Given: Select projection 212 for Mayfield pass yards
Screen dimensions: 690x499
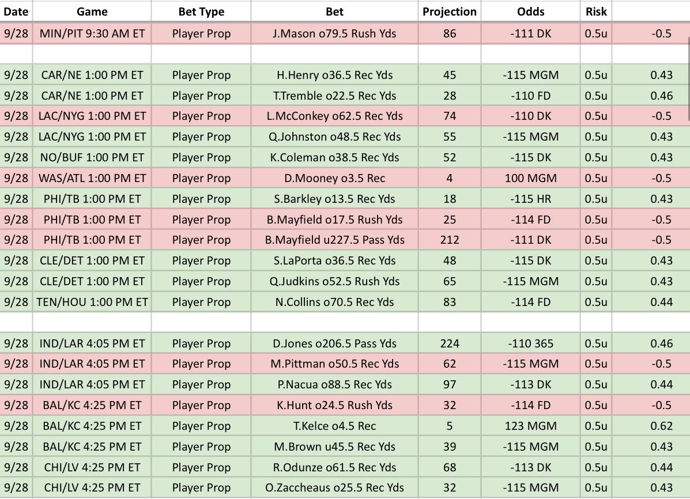Looking at the screenshot, I should tap(449, 240).
